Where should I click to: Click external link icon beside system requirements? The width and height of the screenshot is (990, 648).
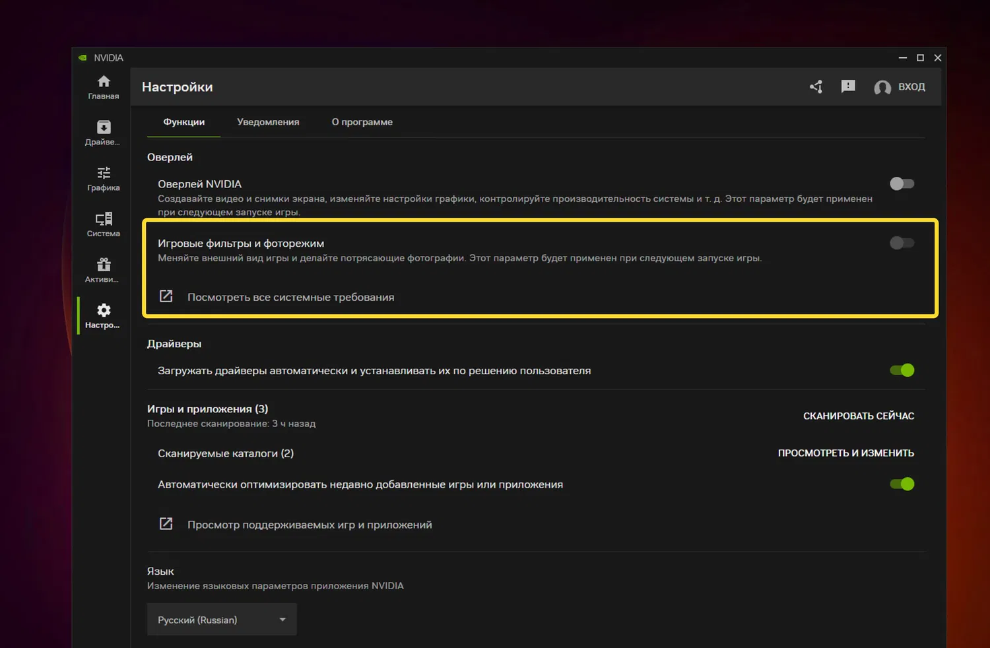point(166,296)
